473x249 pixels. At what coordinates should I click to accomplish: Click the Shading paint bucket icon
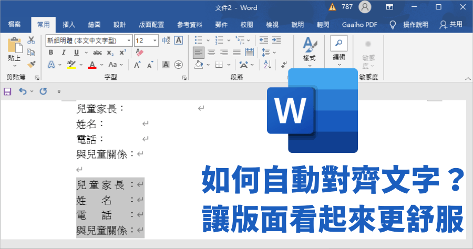pos(199,65)
